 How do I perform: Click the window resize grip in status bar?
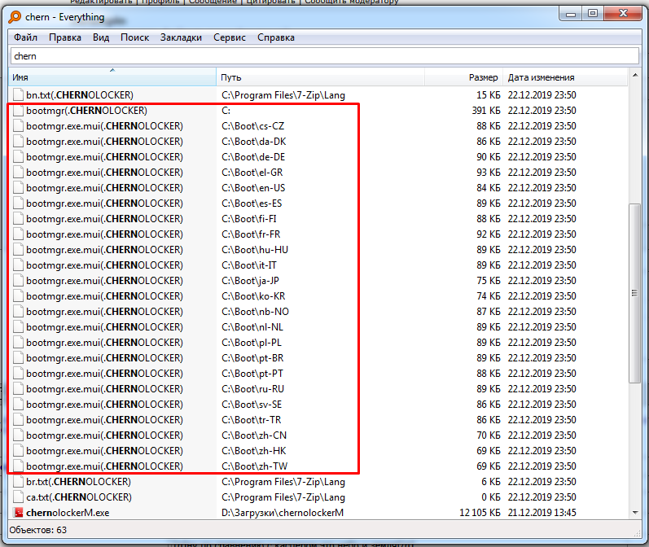pos(637,533)
